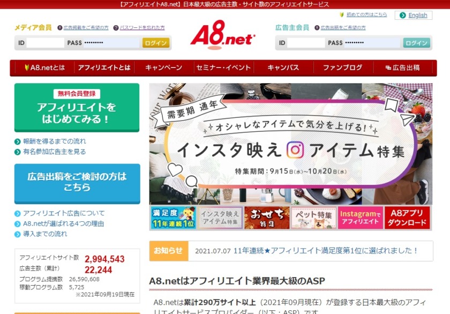Click the arrow bullet beside 有名参加広告主を見る
The height and width of the screenshot is (314, 450).
18,152
